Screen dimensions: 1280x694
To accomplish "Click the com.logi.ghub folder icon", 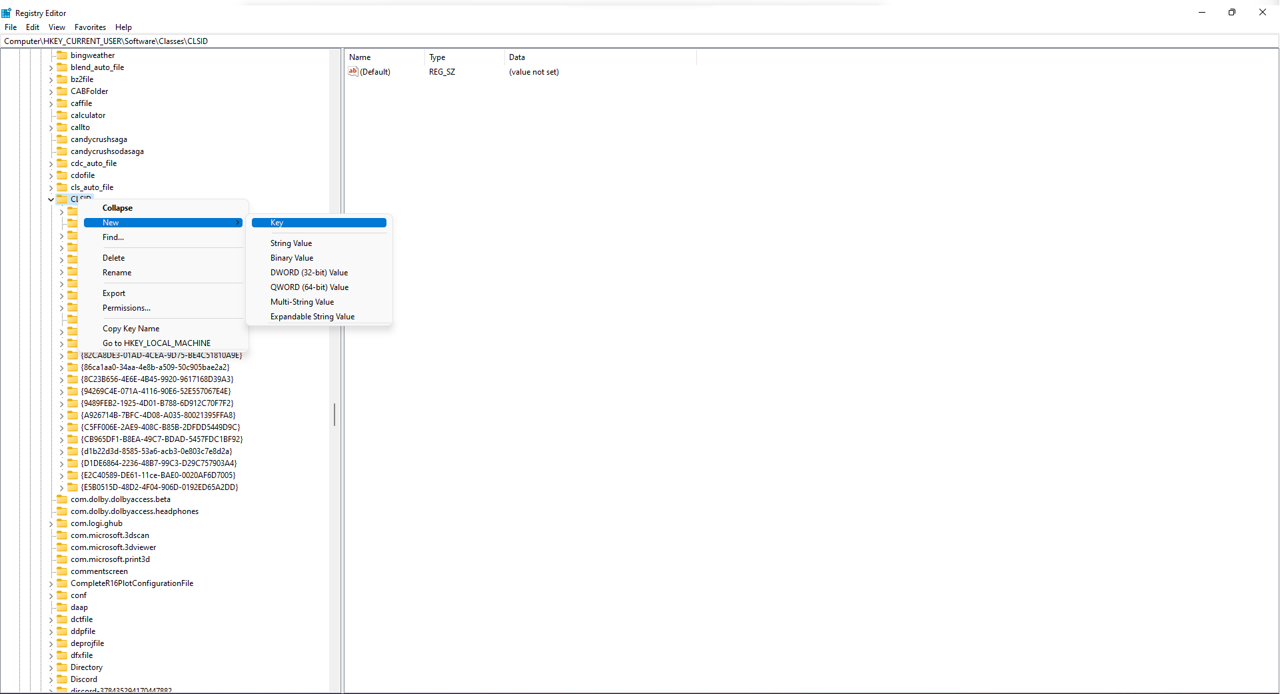I will (62, 523).
